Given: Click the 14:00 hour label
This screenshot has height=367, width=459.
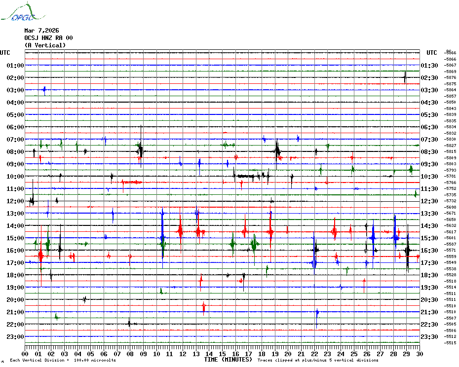Looking at the screenshot, I should (15, 225).
